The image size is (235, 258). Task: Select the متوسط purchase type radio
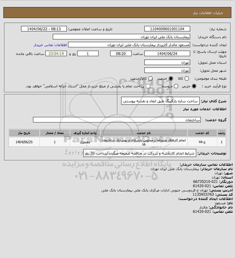pyautogui.click(x=176, y=86)
